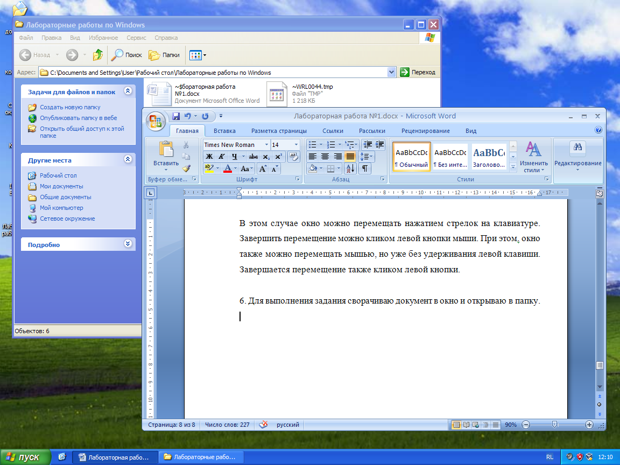The image size is (620, 465).
Task: Select the Заголовок style thumbnail
Action: (489, 157)
